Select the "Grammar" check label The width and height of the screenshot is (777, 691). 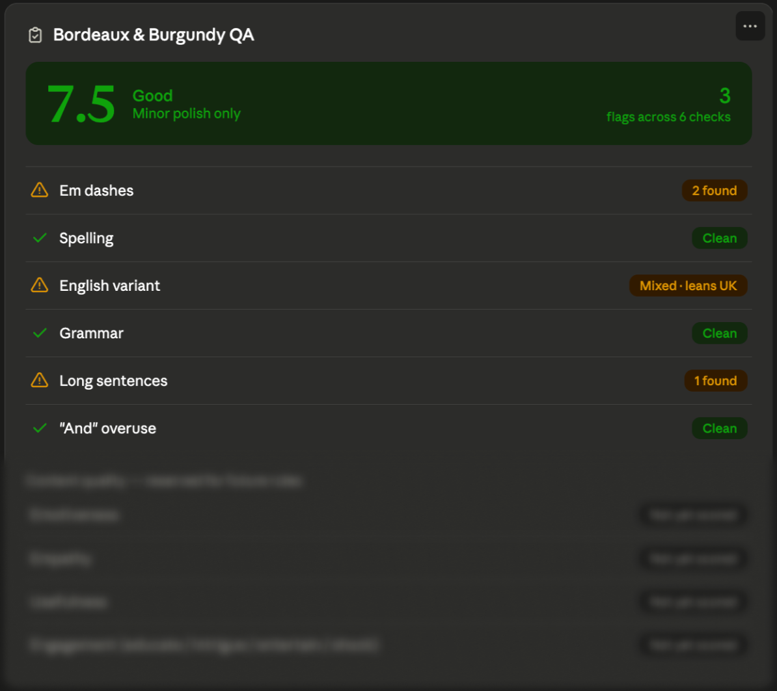[x=91, y=333]
